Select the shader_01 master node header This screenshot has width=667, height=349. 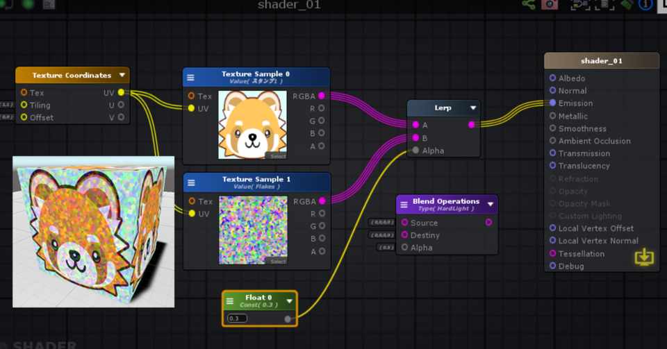pyautogui.click(x=602, y=61)
